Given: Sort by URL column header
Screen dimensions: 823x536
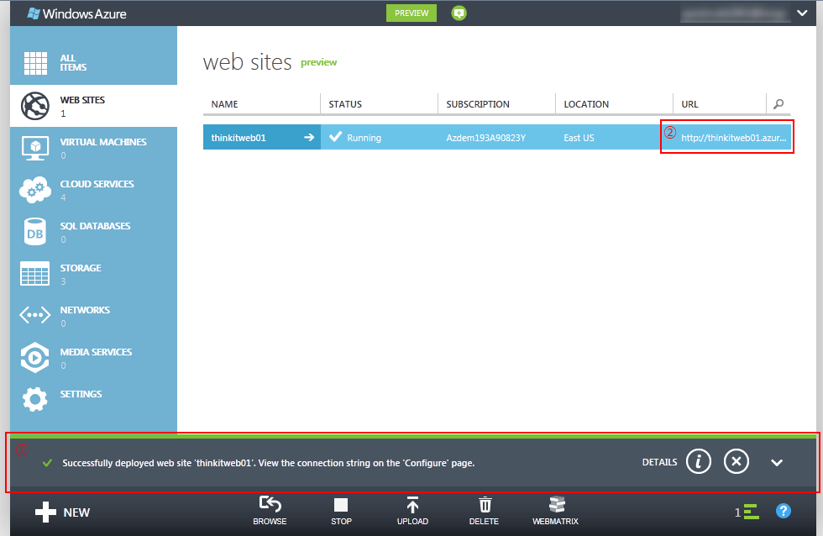Looking at the screenshot, I should pyautogui.click(x=689, y=104).
